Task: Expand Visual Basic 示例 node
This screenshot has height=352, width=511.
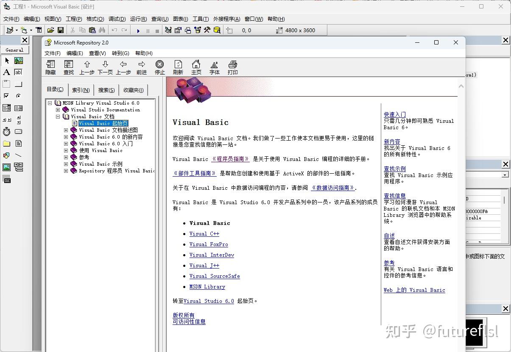Action: point(66,164)
